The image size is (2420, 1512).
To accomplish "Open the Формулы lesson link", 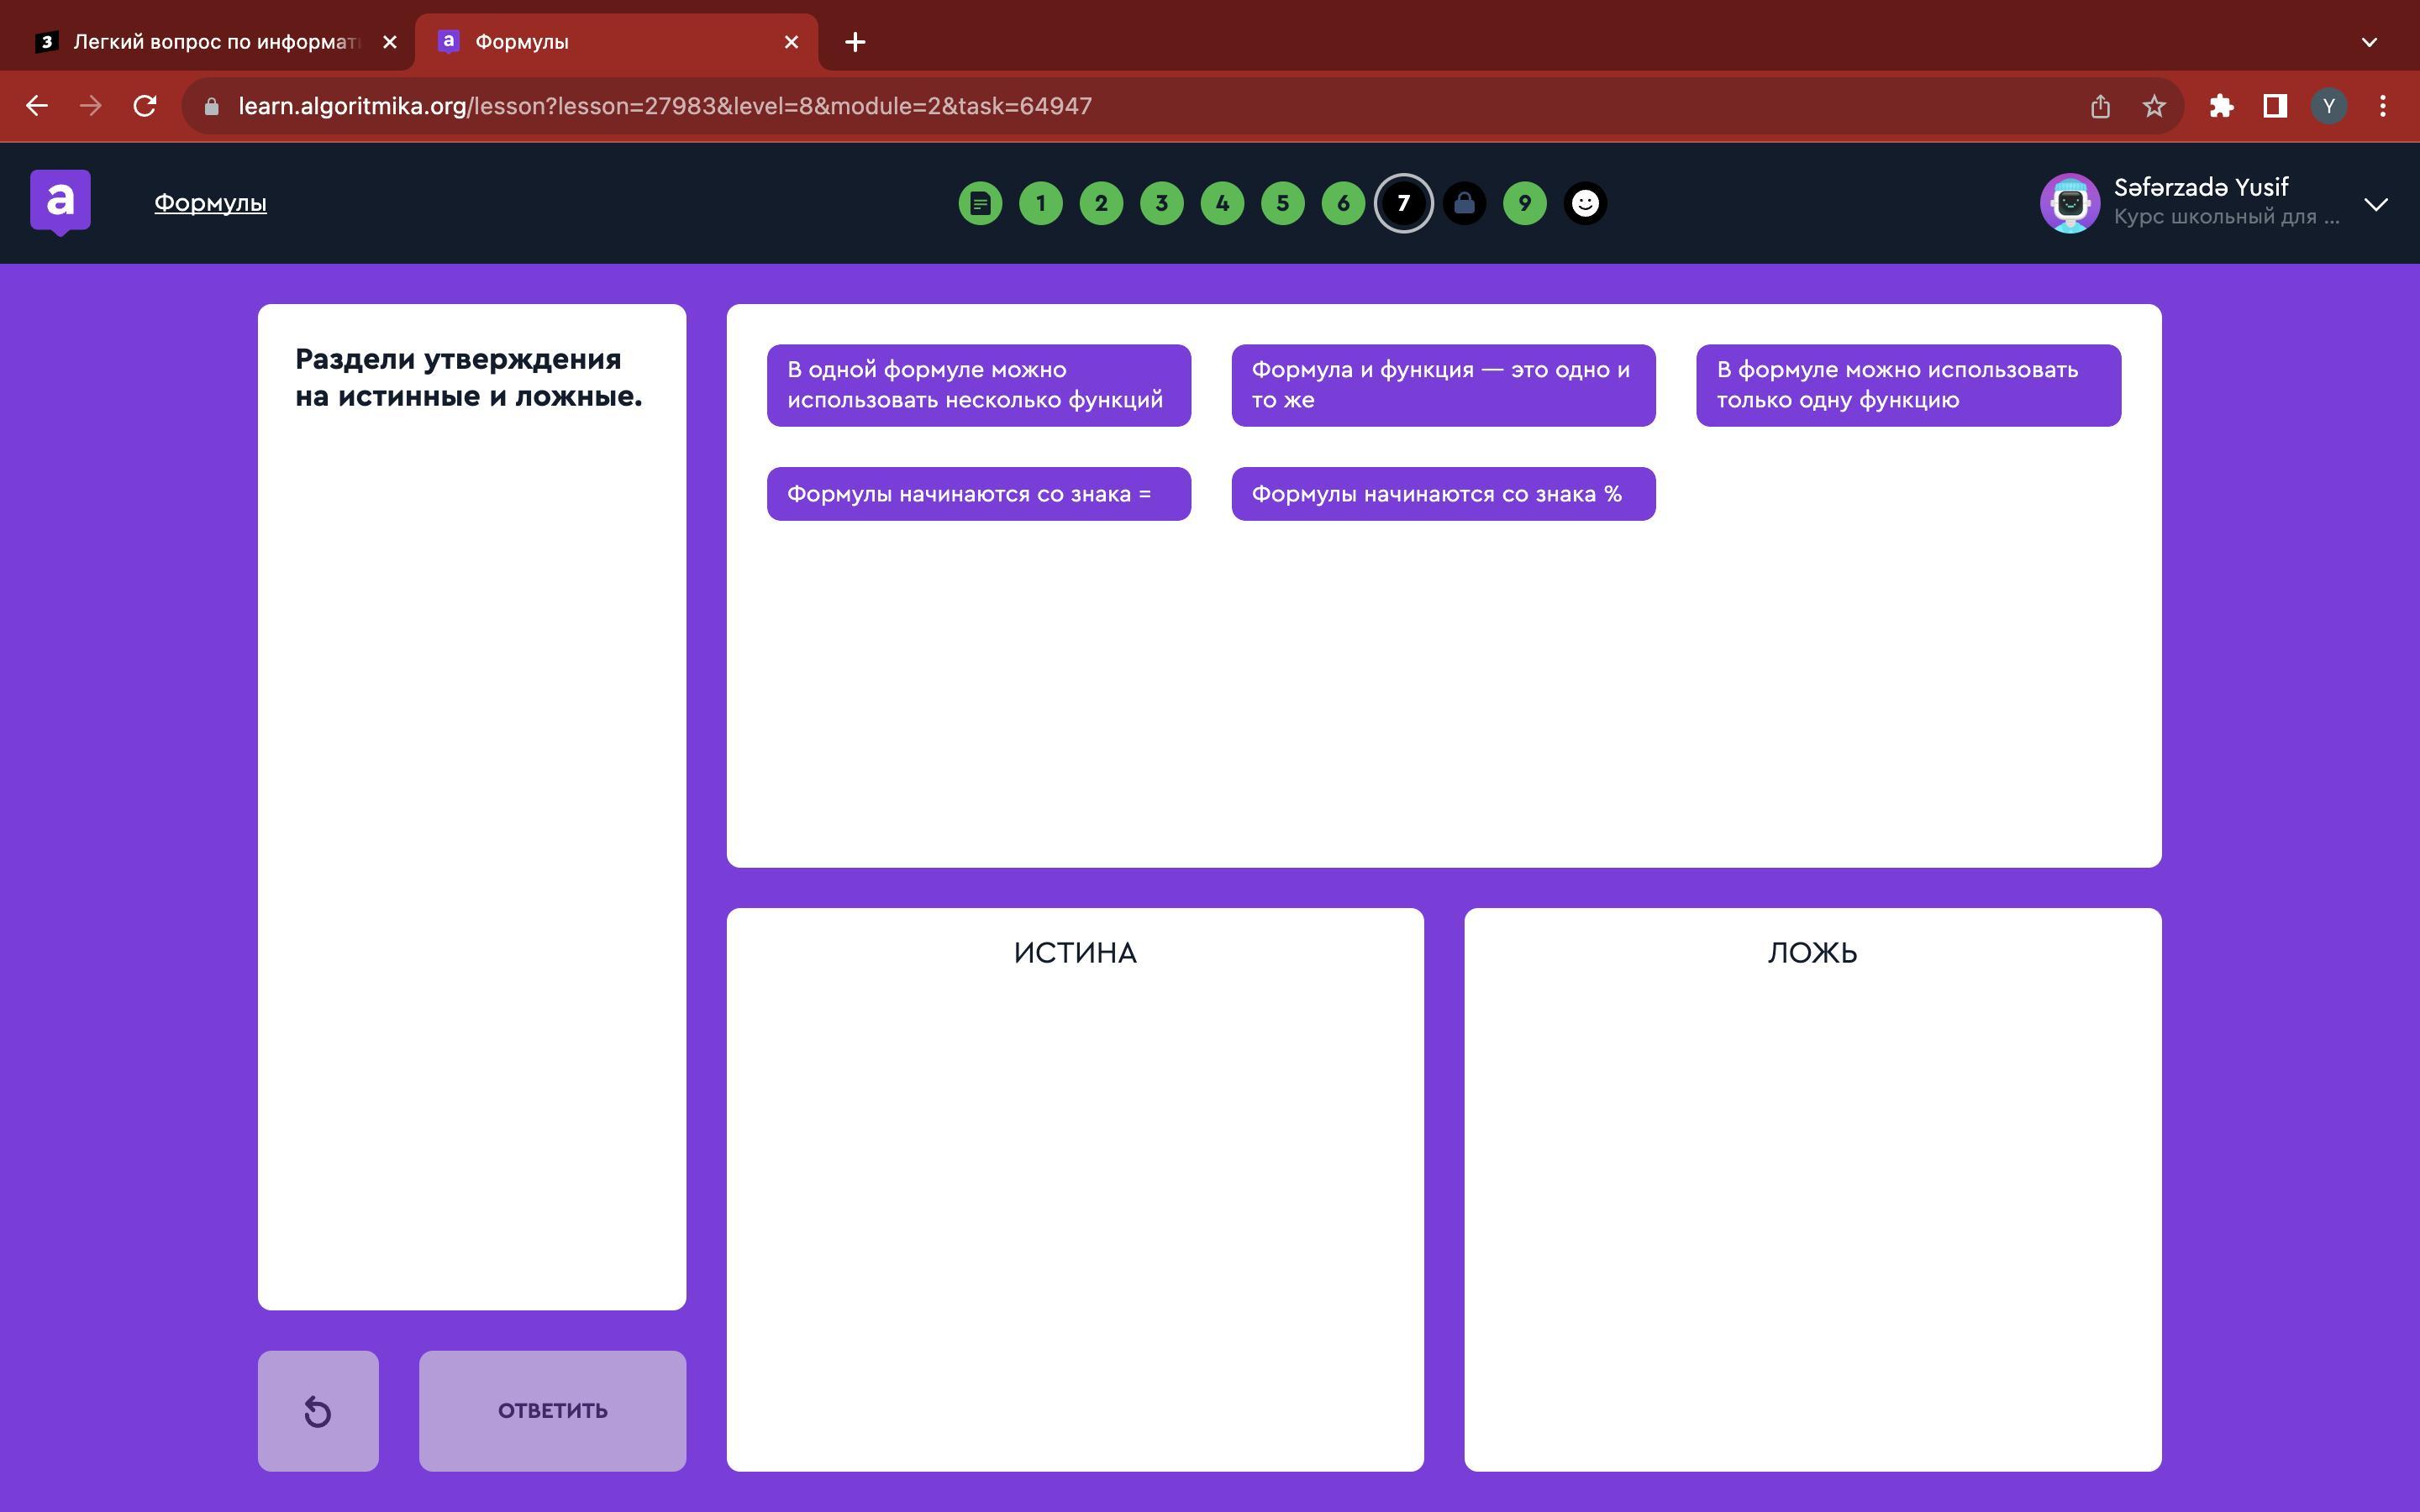I will tap(210, 203).
